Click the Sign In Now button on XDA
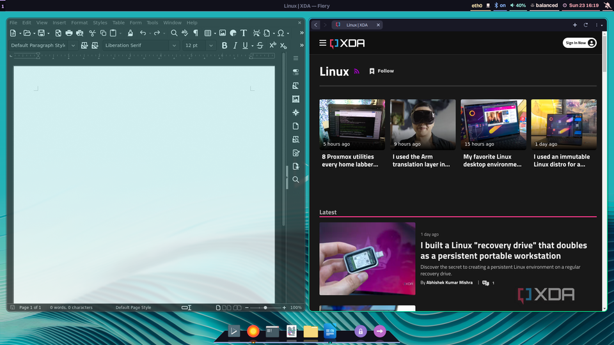 (x=579, y=43)
